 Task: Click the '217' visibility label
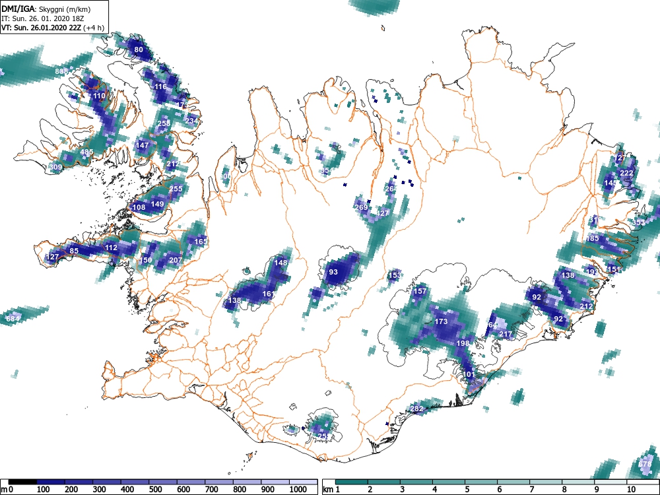tap(506, 334)
